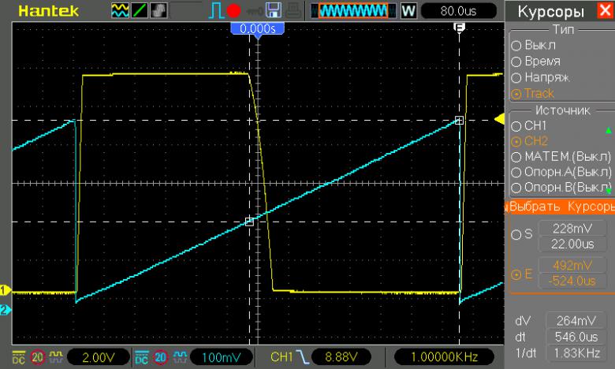
Task: Close the Курсоры panel
Action: pyautogui.click(x=602, y=12)
